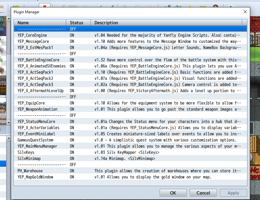Screen dimensions: 260x200
Task: Click the tileset palette scroll-up arrow behind the dialog
Action: pyautogui.click(x=9, y=18)
